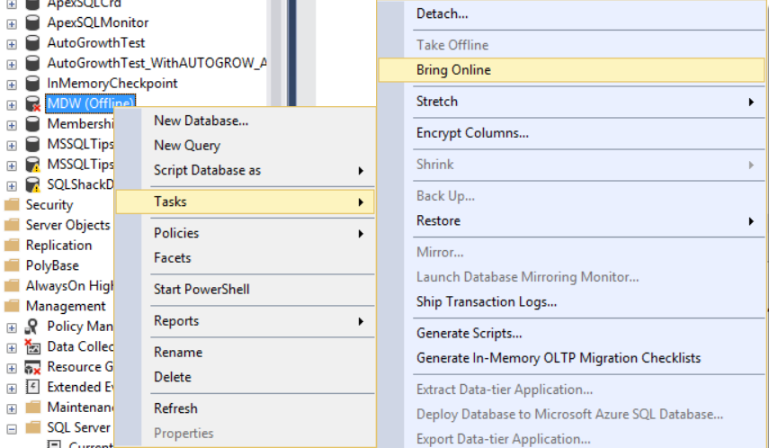Screen dimensions: 769x448
Task: Click the ApexSQLMonitor database icon
Action: coord(32,22)
